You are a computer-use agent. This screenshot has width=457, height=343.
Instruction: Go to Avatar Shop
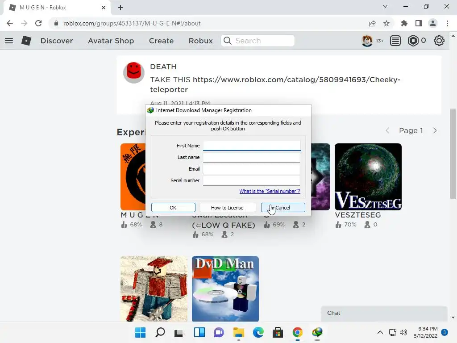click(111, 41)
